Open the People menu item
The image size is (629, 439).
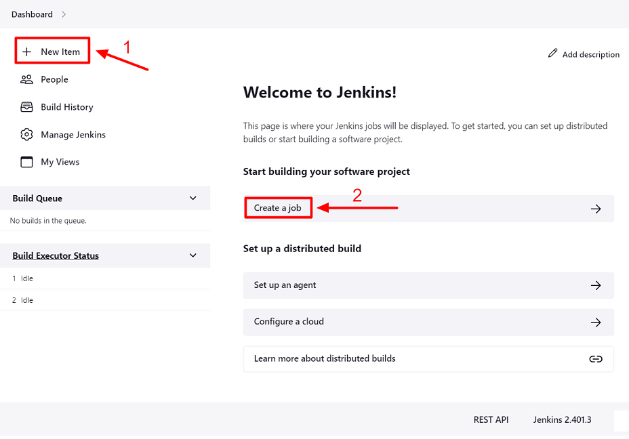coord(54,79)
